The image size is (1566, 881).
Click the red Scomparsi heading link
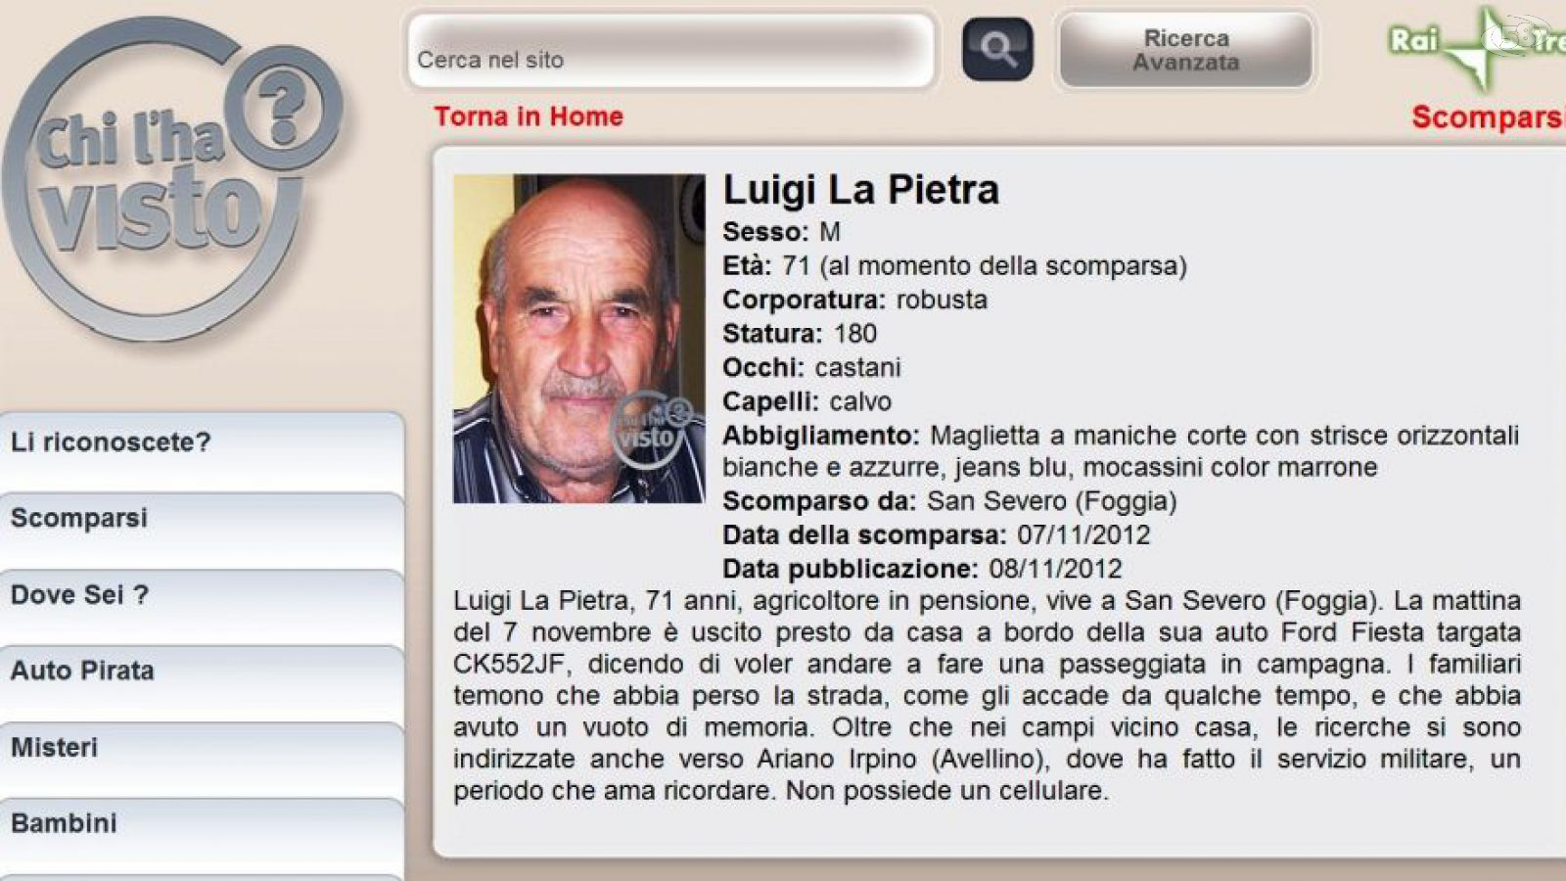tap(1489, 117)
